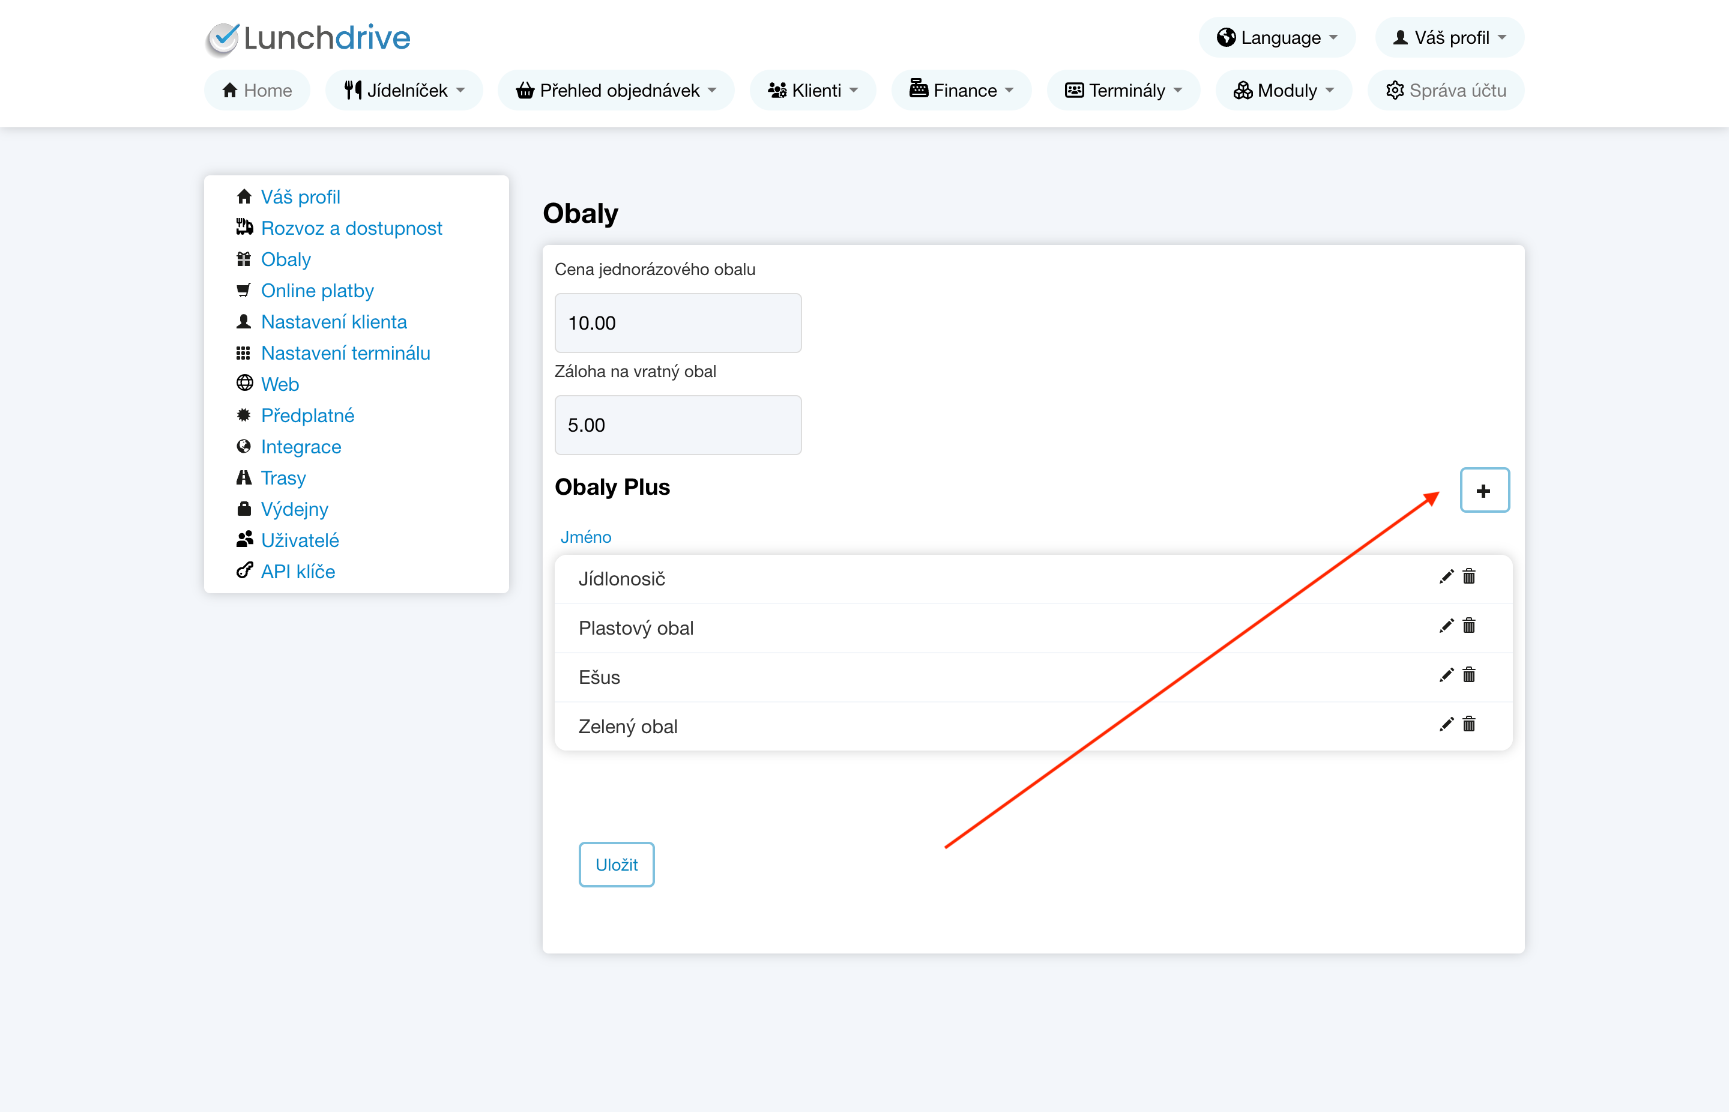Click pencil icon for Plastový obal
This screenshot has height=1112, width=1729.
click(1446, 626)
